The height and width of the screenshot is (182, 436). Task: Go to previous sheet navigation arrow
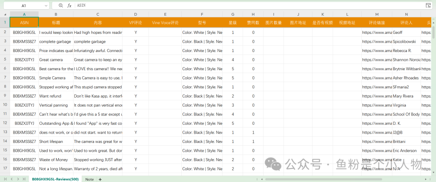pos(12,179)
